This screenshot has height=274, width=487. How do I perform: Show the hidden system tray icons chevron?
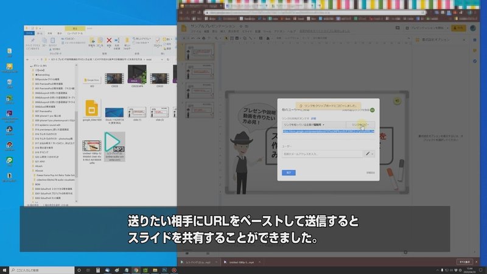click(437, 270)
